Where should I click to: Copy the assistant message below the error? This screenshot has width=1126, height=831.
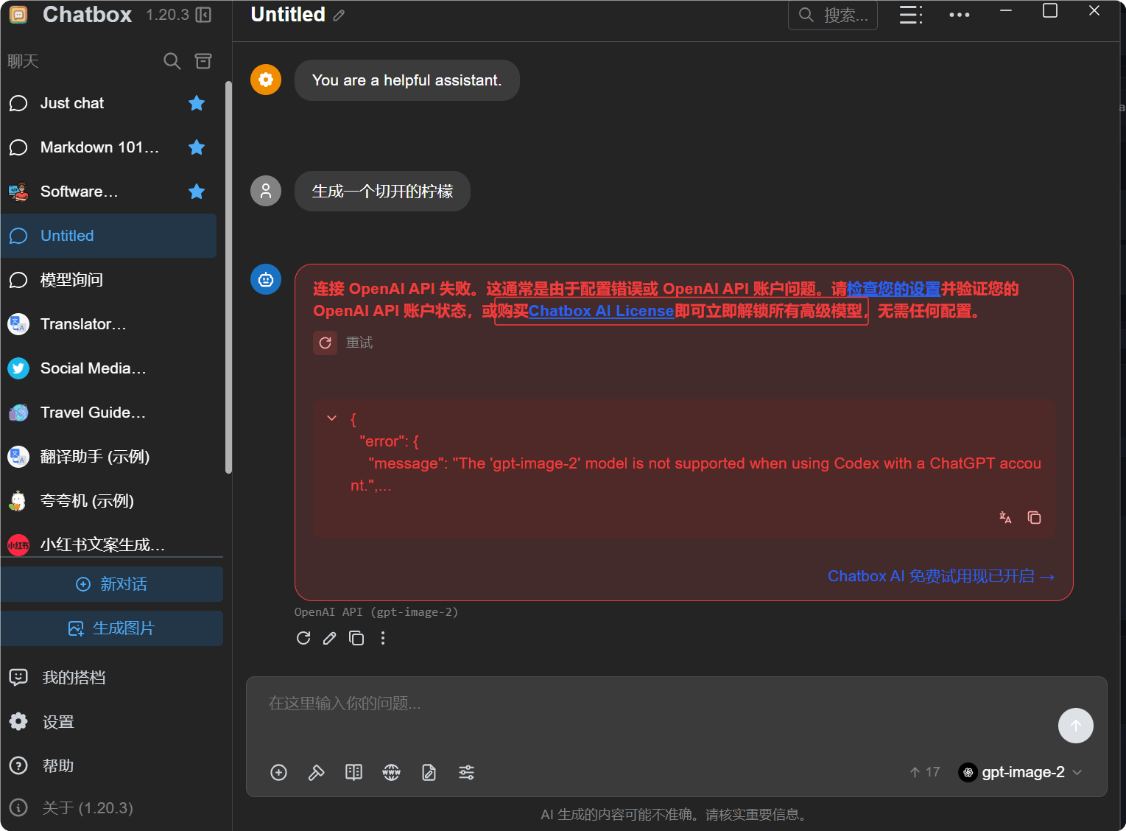coord(356,638)
